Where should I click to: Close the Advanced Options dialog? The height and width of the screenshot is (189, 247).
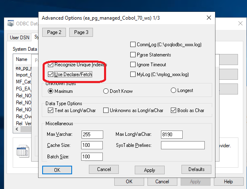coord(209,18)
